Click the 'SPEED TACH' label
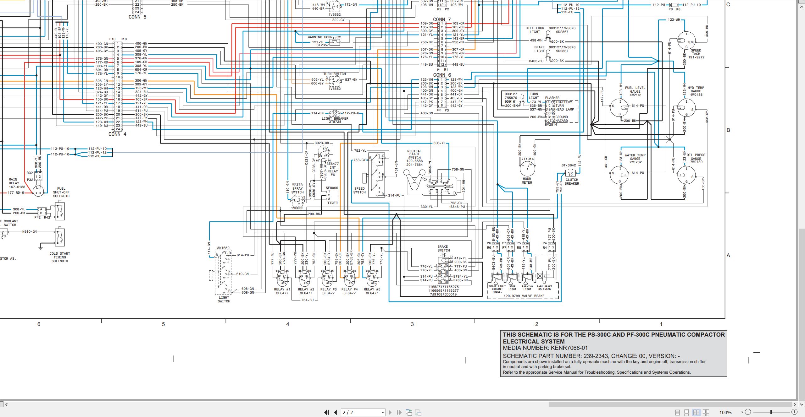 pos(696,52)
